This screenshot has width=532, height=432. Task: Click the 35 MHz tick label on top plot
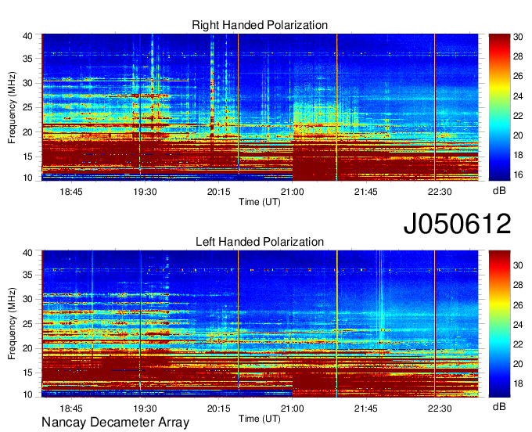27,59
